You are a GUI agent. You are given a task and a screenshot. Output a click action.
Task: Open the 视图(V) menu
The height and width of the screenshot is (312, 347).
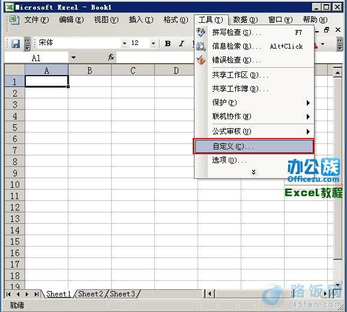point(106,20)
